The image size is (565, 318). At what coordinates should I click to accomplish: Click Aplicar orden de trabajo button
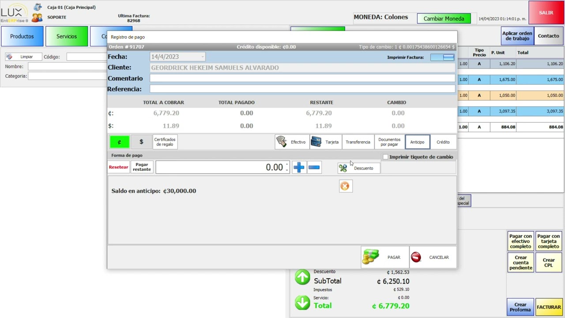(517, 36)
